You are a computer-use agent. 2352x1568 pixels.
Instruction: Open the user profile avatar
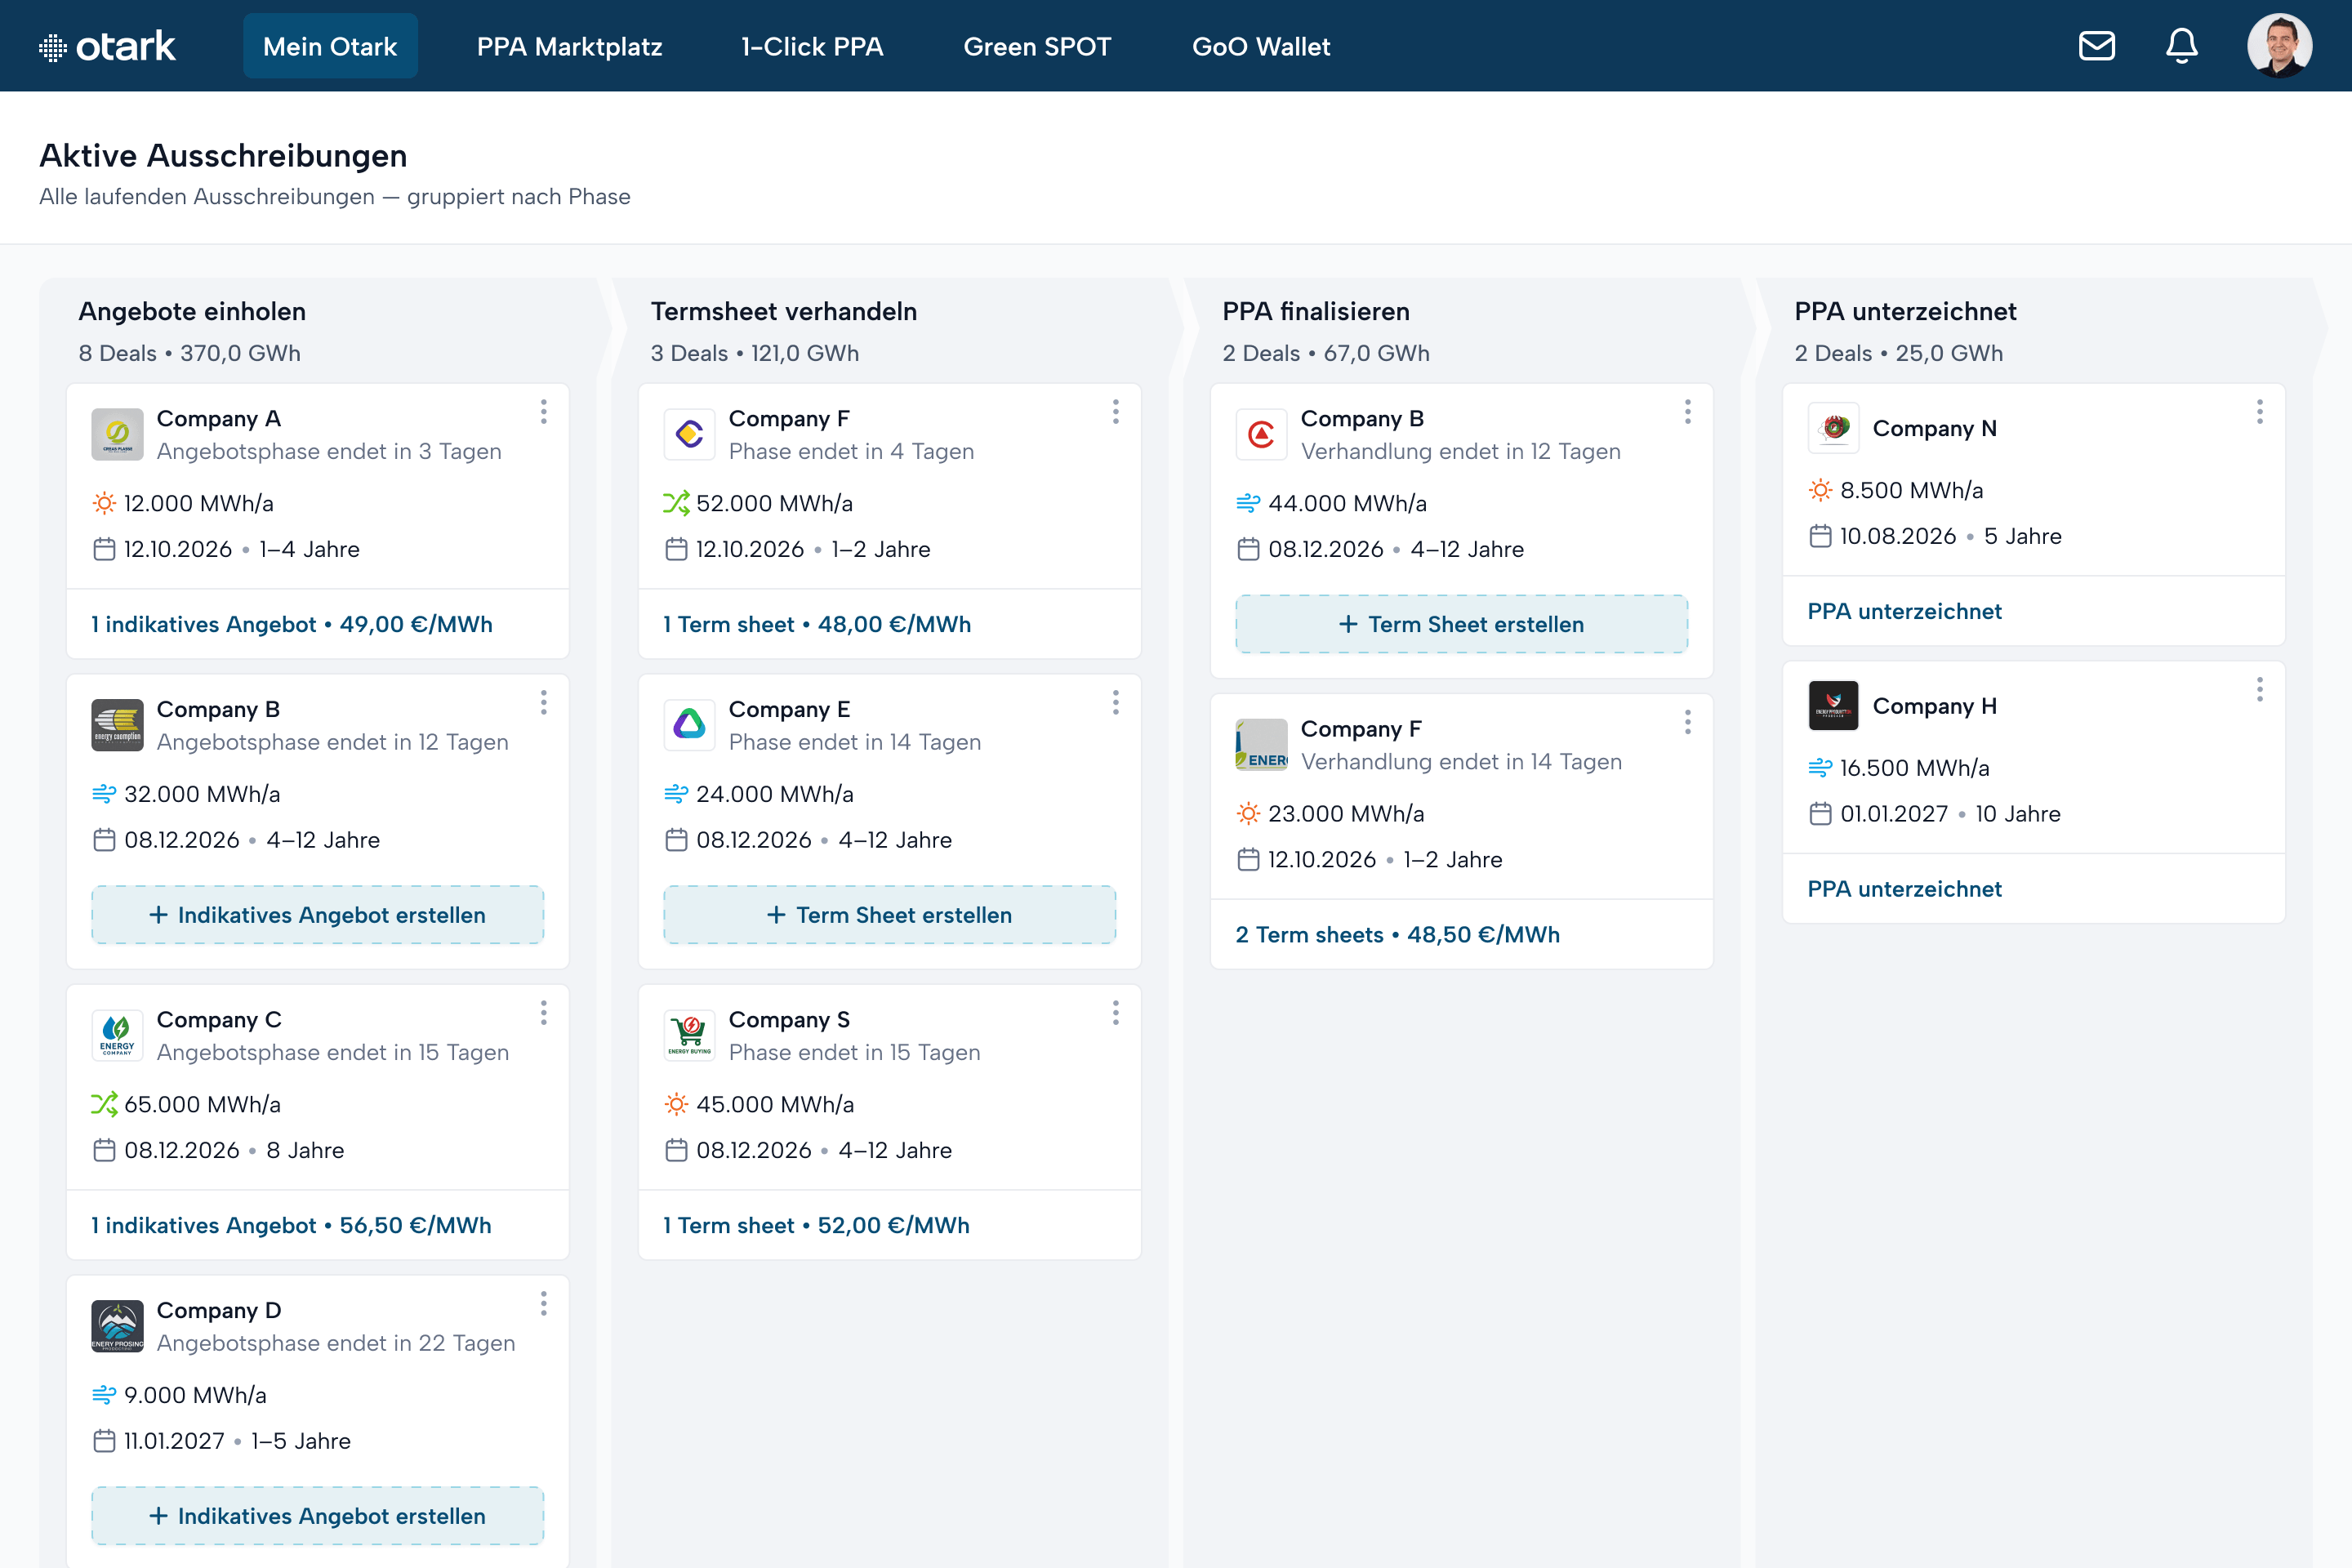2279,46
